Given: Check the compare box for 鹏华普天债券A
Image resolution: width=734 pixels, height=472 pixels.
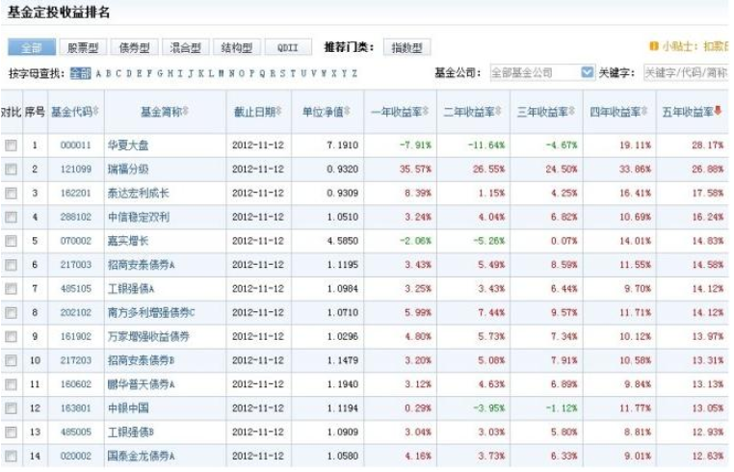Looking at the screenshot, I should [11, 384].
